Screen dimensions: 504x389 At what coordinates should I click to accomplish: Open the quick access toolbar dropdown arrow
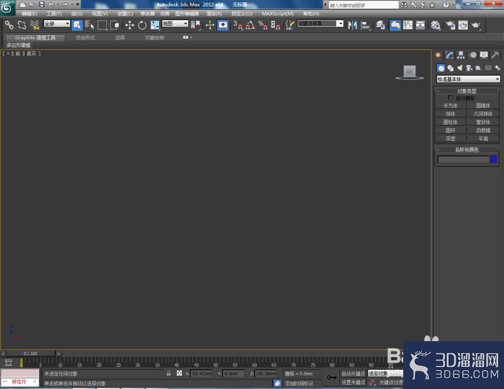point(78,5)
